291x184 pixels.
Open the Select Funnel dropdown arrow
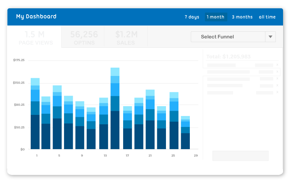[x=271, y=37]
